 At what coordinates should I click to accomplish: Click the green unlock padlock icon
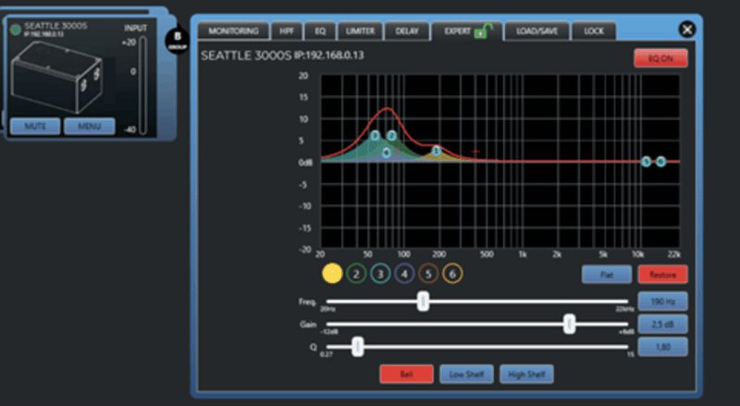[483, 31]
